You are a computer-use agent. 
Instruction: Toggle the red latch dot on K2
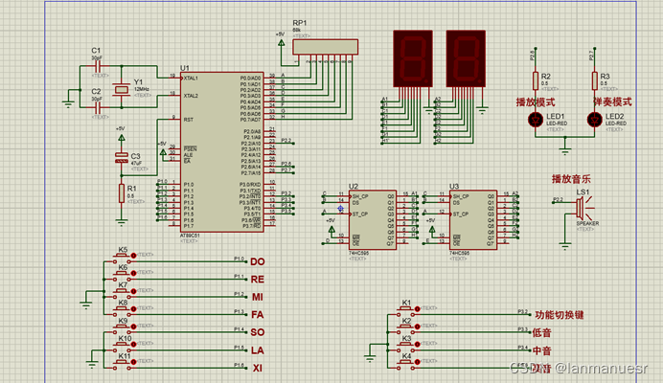coord(418,327)
